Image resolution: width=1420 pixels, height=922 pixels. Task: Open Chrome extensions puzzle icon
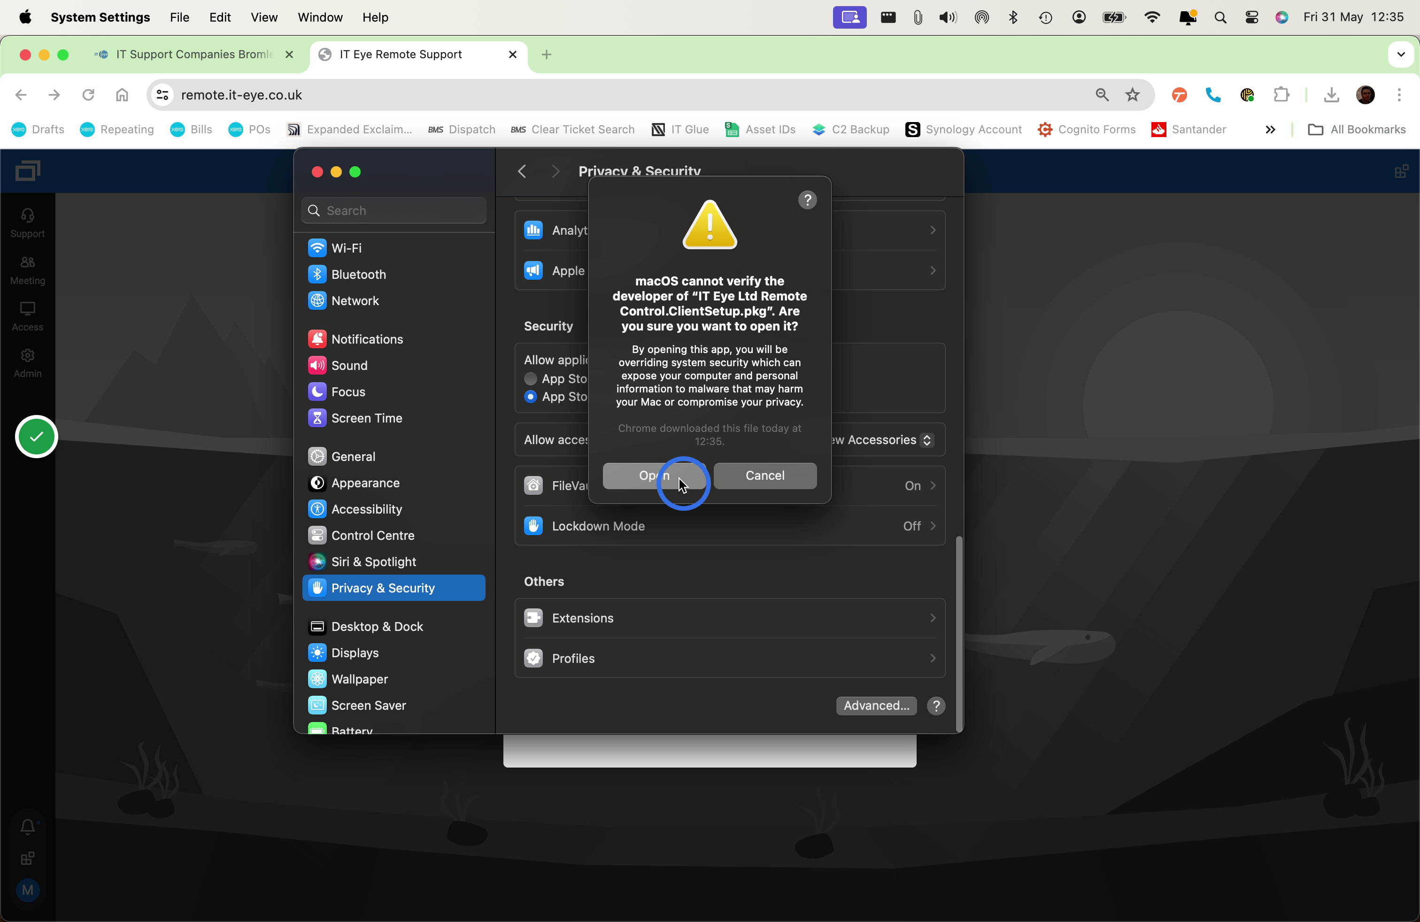(x=1281, y=95)
